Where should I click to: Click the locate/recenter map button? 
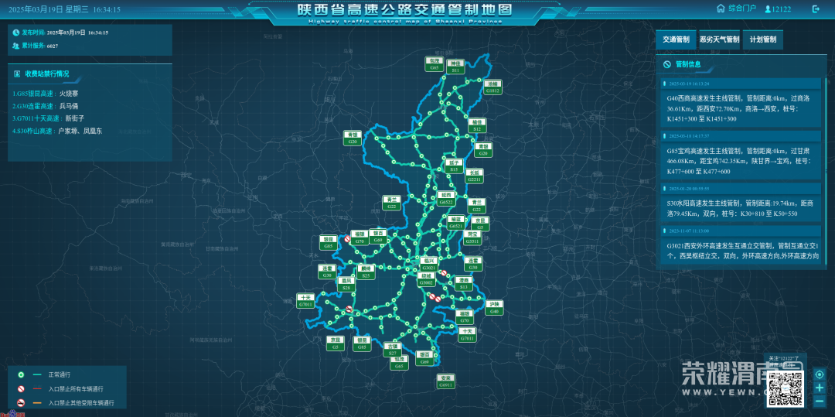click(x=820, y=374)
